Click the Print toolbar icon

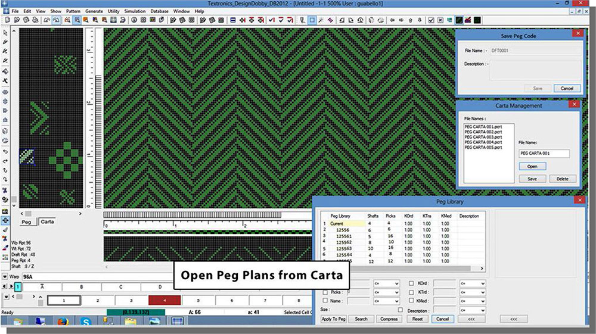[35, 20]
